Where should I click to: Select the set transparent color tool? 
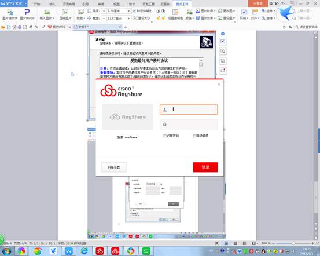point(175,12)
